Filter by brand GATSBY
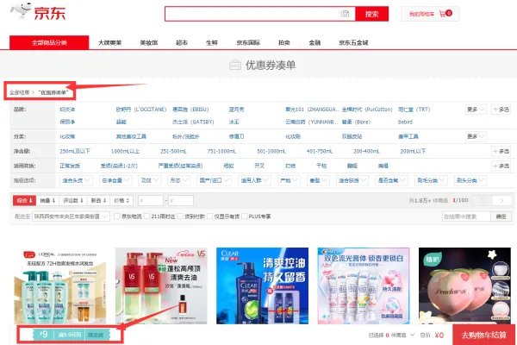This screenshot has width=517, height=345. coord(193,122)
